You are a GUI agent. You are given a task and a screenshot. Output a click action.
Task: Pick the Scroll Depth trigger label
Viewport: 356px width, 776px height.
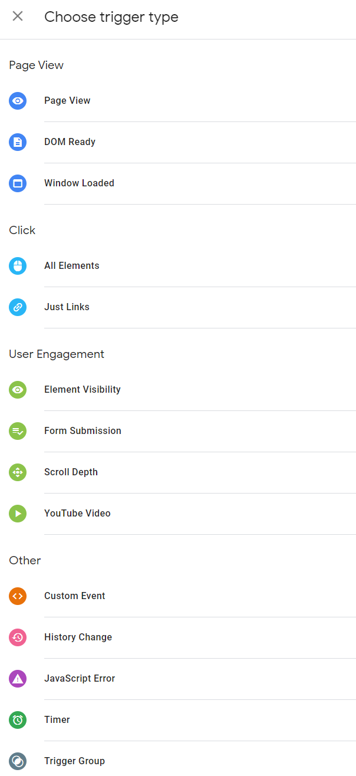click(x=71, y=472)
